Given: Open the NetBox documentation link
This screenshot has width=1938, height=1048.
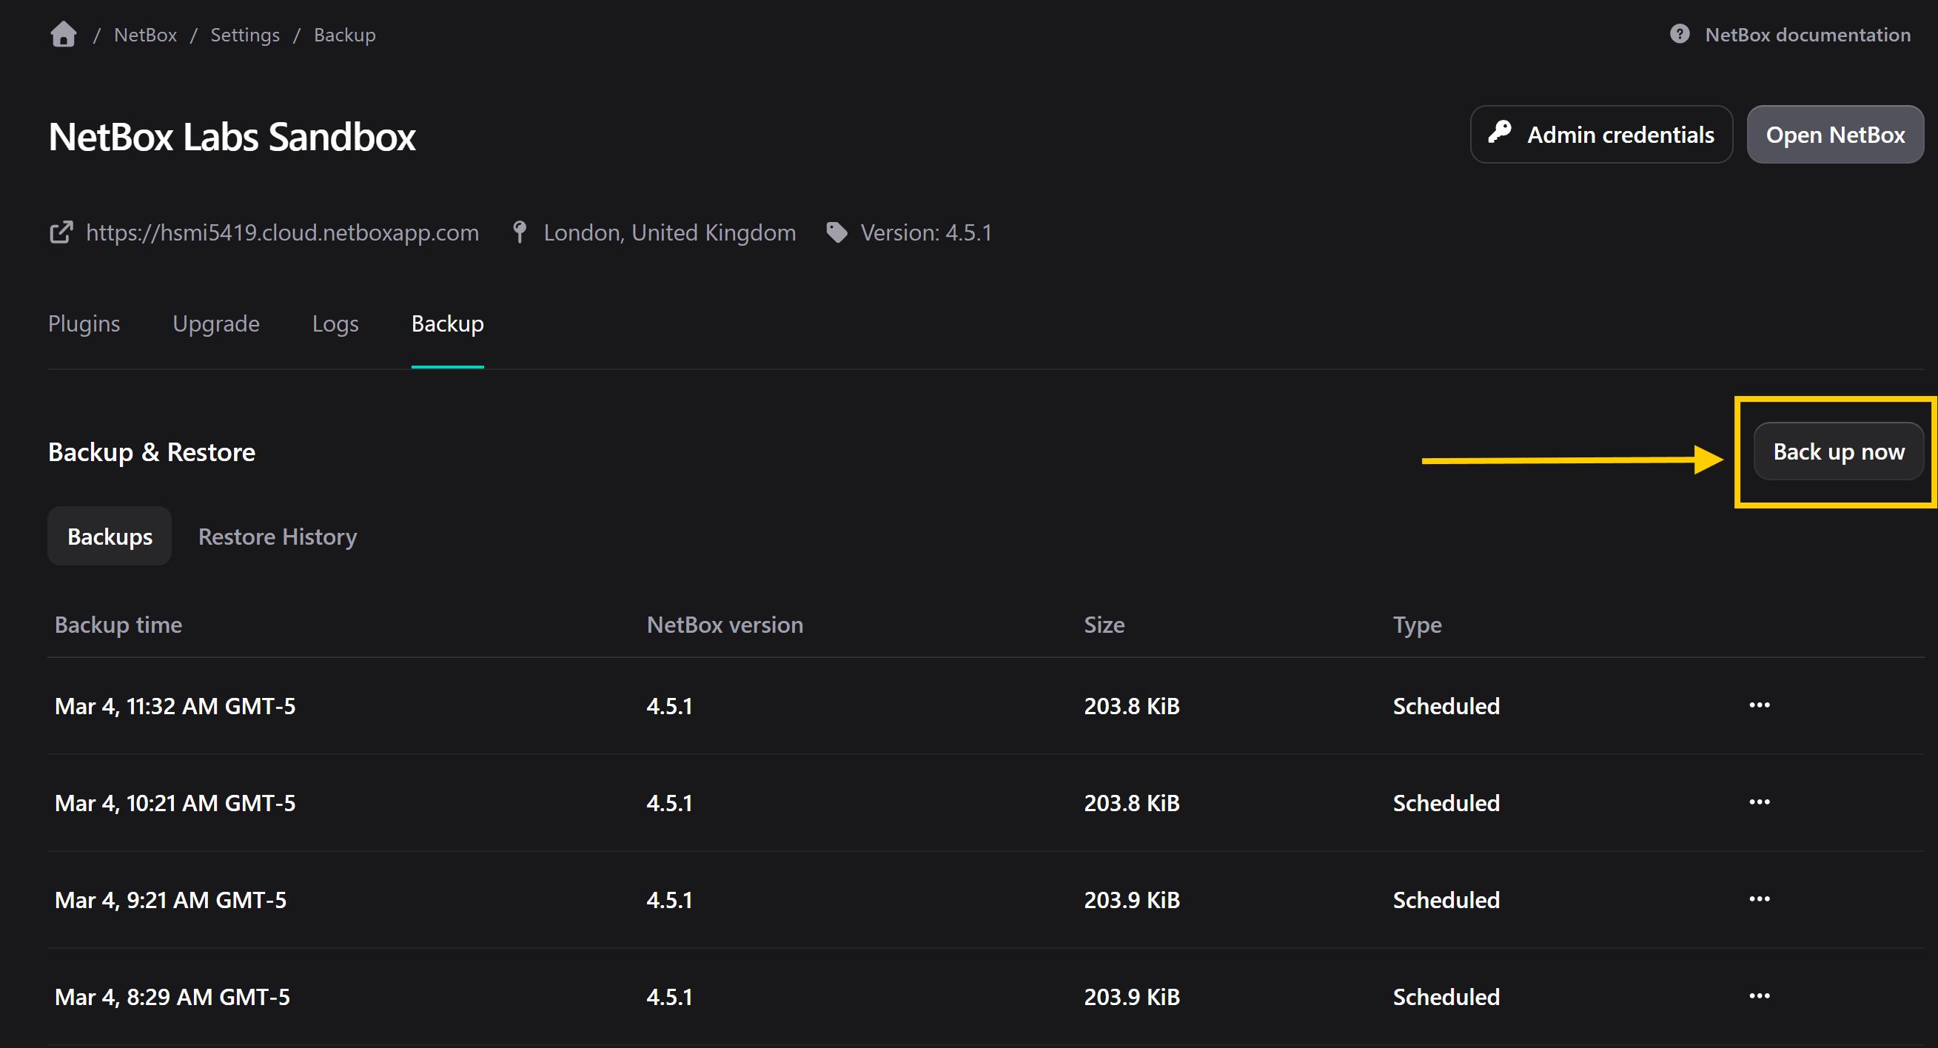Looking at the screenshot, I should click(x=1807, y=35).
